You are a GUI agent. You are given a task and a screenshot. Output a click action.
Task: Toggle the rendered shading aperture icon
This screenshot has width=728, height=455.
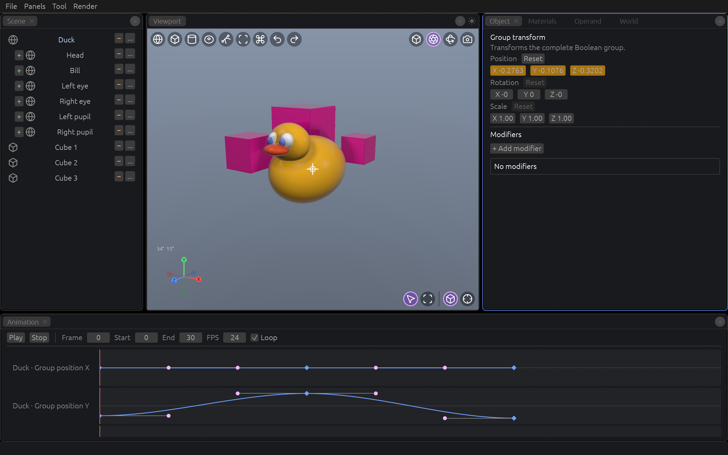[x=433, y=39]
